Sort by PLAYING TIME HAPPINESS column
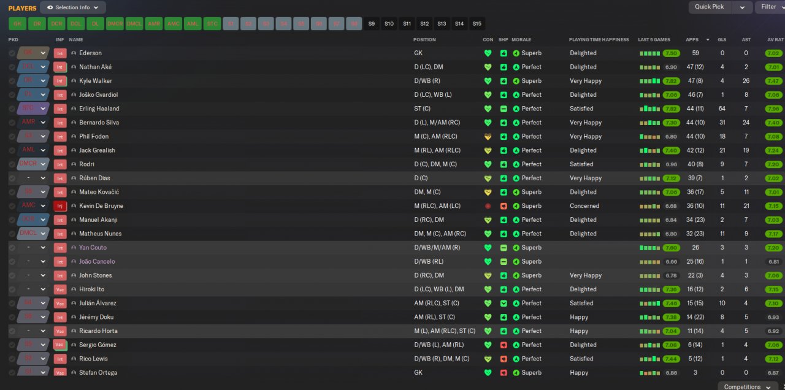This screenshot has height=390, width=785. [599, 40]
